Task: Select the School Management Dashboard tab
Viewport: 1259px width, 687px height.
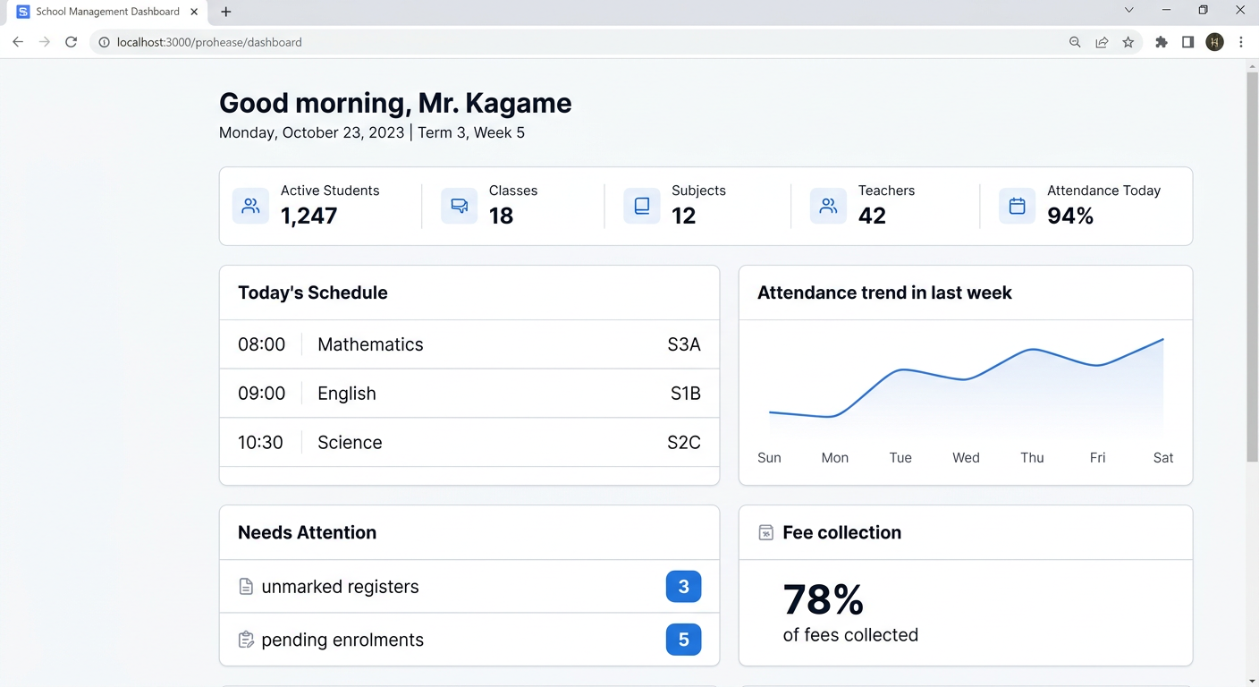Action: pos(108,12)
